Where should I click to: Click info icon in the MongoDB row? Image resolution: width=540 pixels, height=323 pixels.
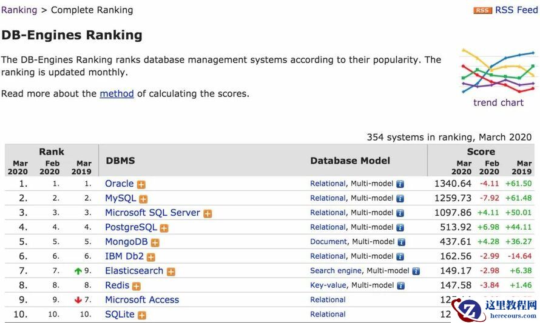400,242
